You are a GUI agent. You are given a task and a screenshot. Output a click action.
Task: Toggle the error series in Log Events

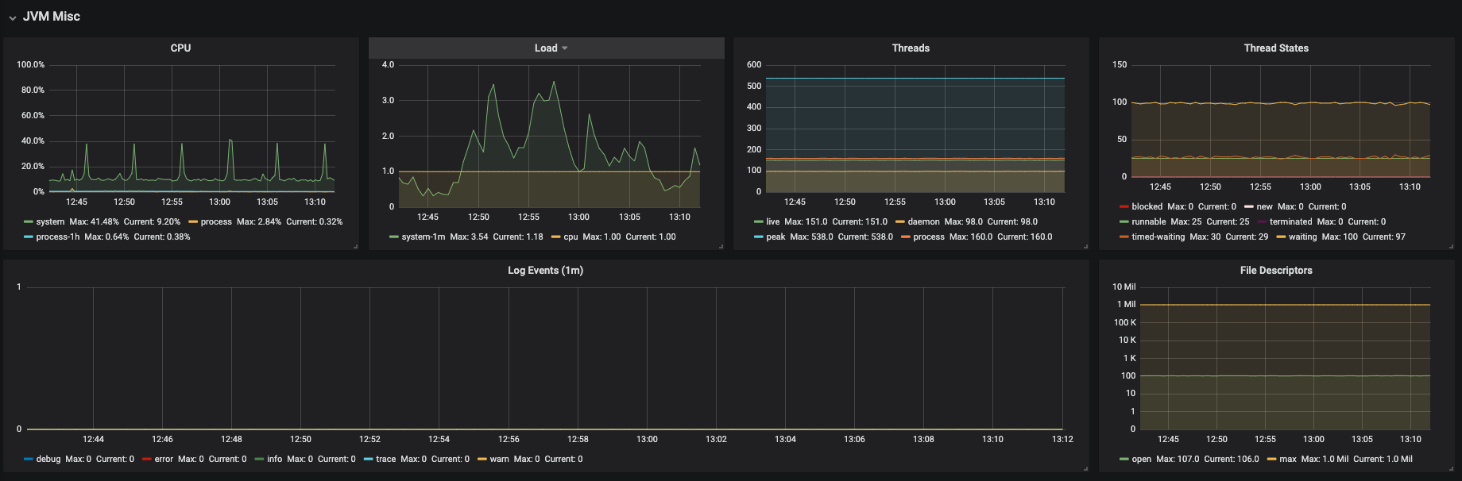click(164, 460)
